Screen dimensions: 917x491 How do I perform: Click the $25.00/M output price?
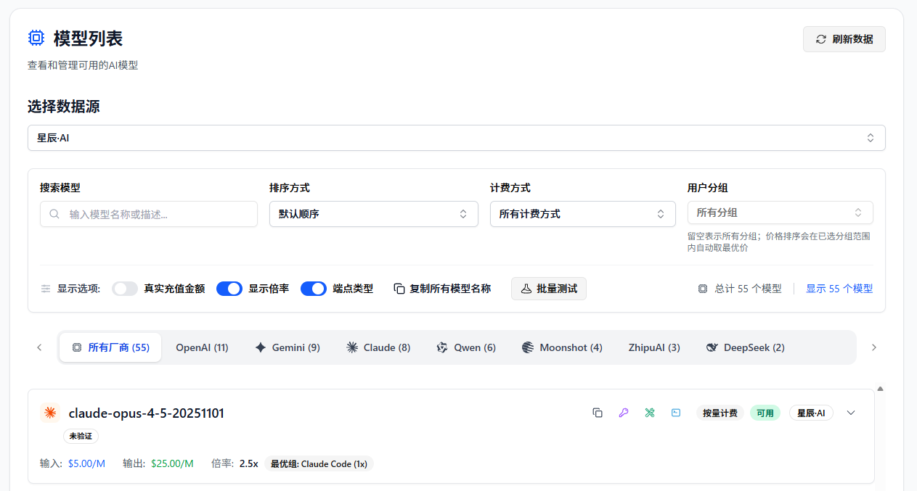pyautogui.click(x=172, y=463)
